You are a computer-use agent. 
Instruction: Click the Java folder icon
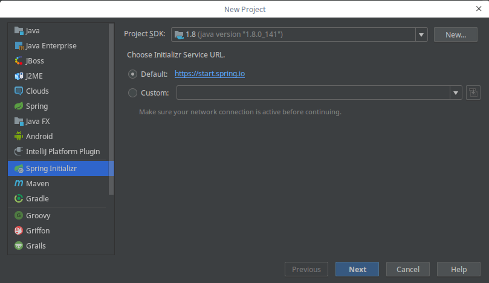19,31
